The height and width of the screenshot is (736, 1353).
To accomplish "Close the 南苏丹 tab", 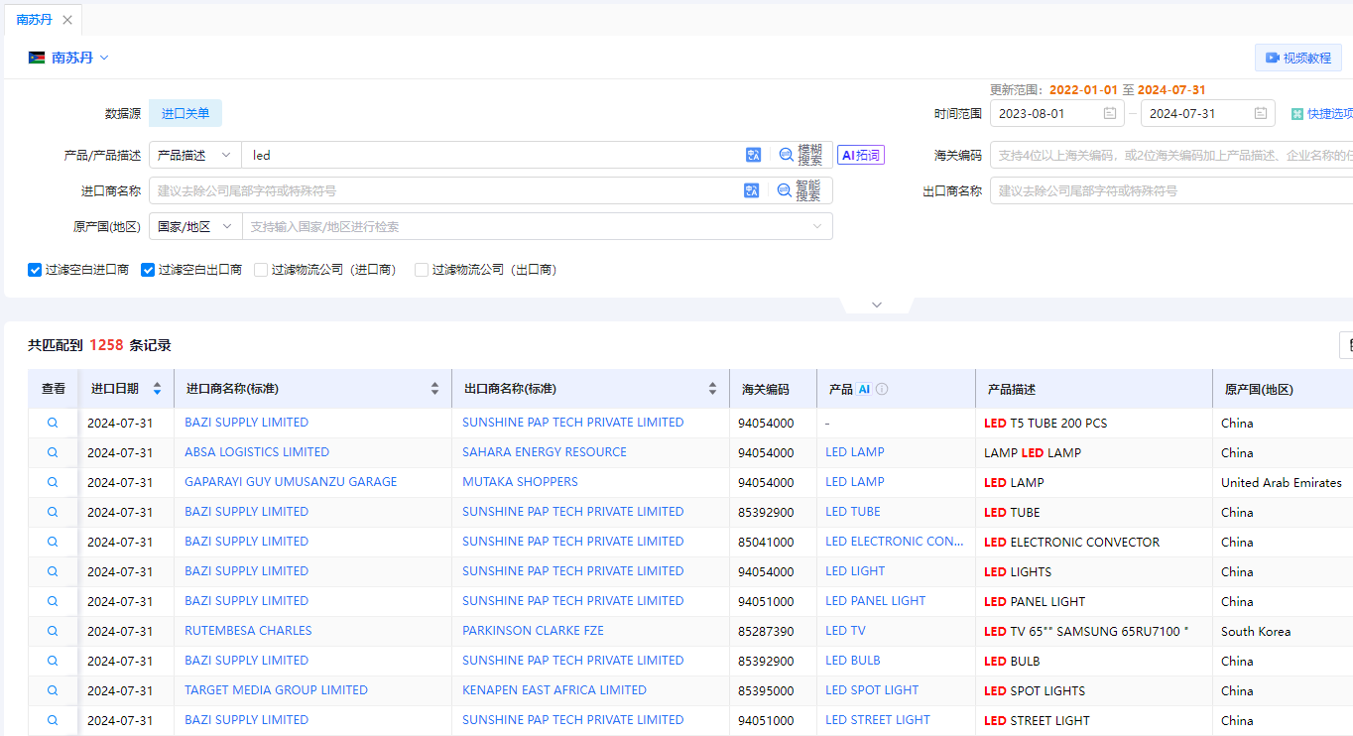I will click(67, 20).
